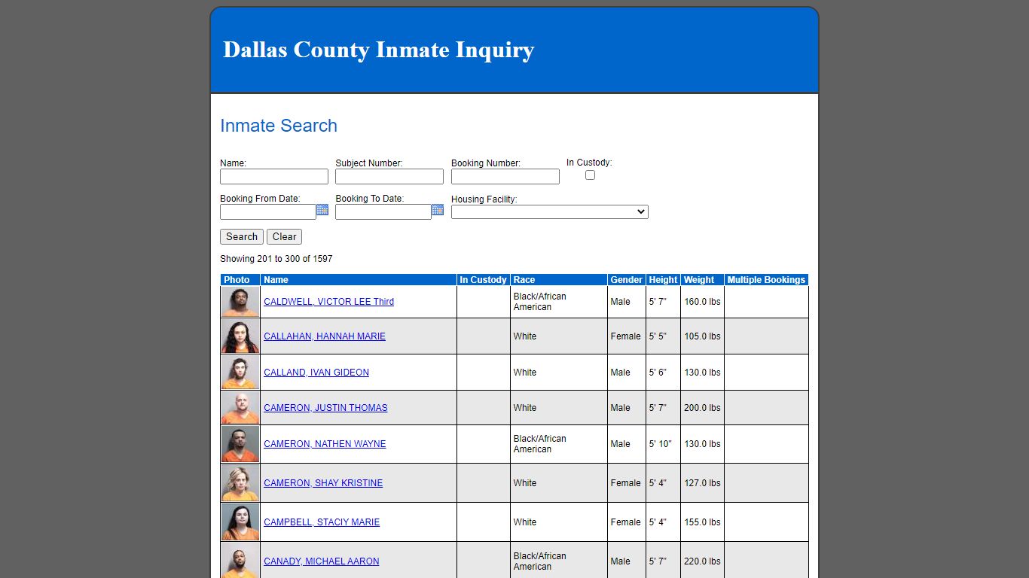This screenshot has width=1029, height=578.
Task: Focus the Subject Number field
Action: 389,176
